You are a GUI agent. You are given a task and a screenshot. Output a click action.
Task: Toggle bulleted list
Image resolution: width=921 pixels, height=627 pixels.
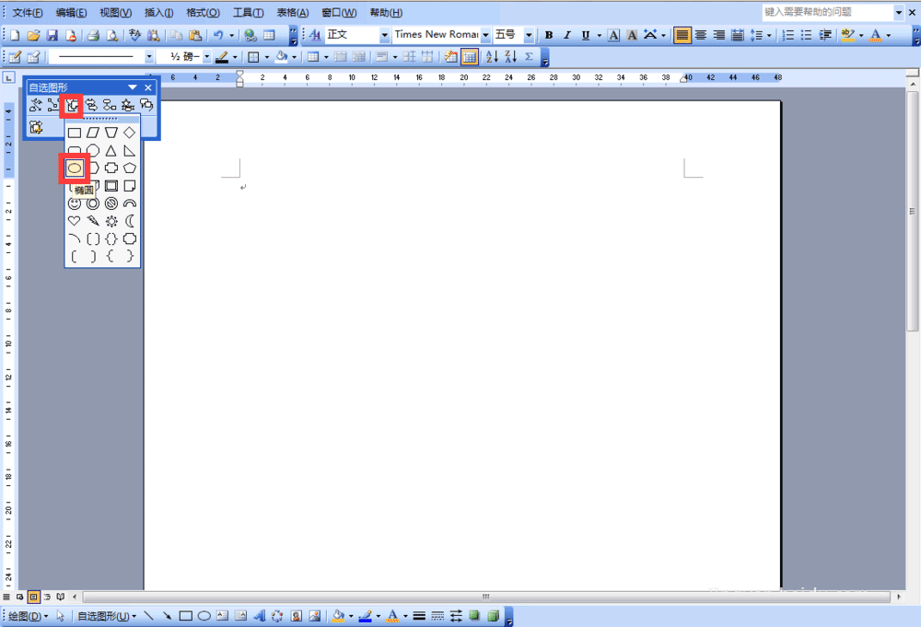pyautogui.click(x=807, y=35)
